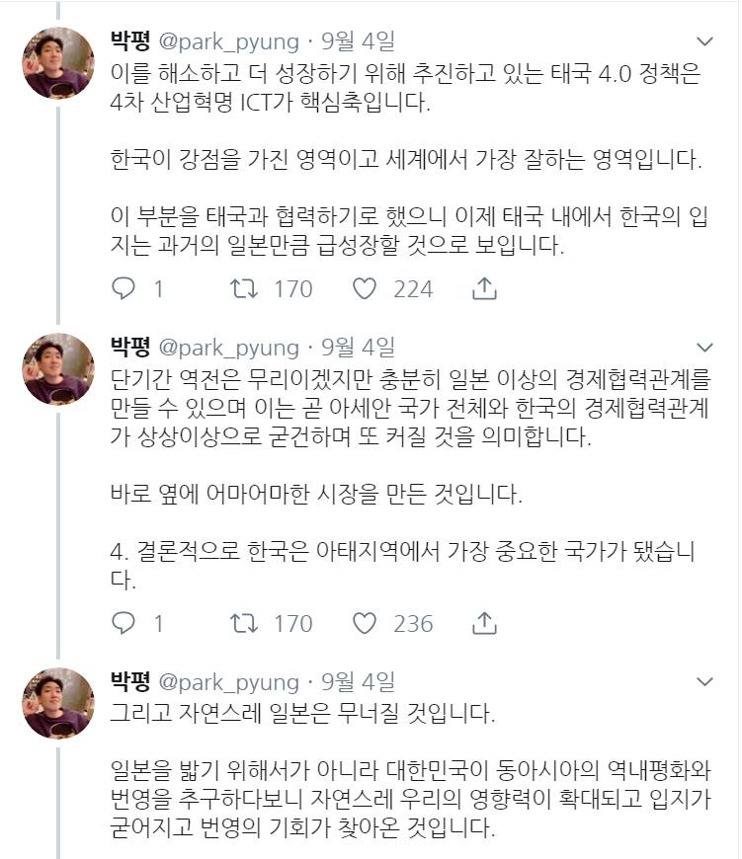Screen dimensions: 742x859
Task: Expand the second tweet's dropdown caret
Action: point(704,348)
